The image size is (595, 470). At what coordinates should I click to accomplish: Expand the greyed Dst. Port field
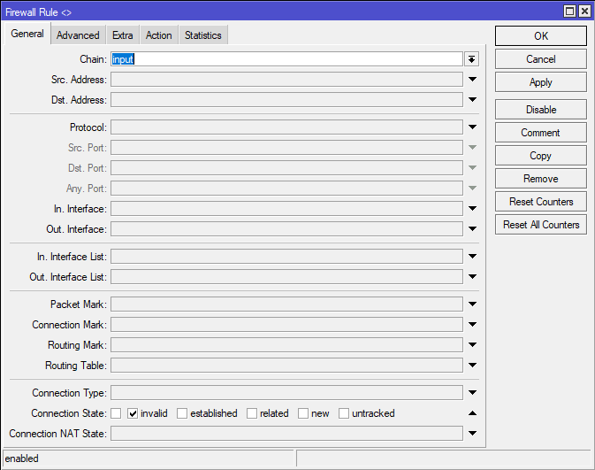[x=472, y=167]
